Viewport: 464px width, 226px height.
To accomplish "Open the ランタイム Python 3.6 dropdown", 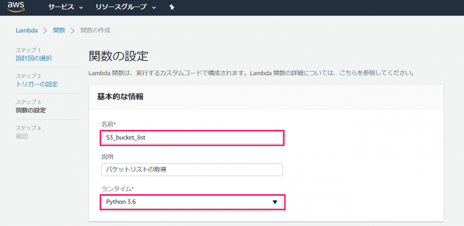I will (192, 202).
